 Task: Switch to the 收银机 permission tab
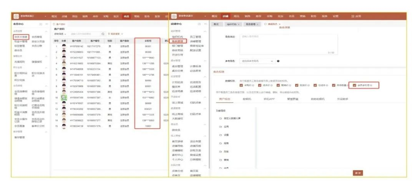[246, 99]
